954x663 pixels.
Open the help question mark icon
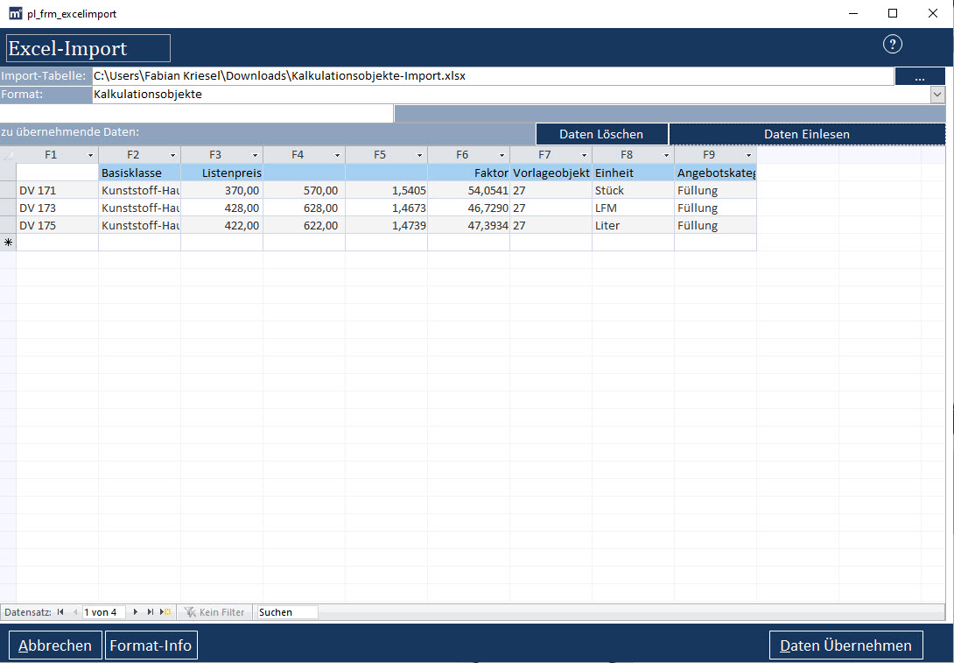892,45
